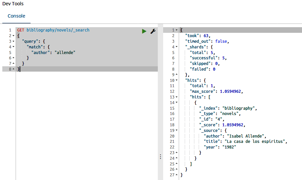Open the wrench options menu
Screen dimensions: 302x180
(153, 31)
